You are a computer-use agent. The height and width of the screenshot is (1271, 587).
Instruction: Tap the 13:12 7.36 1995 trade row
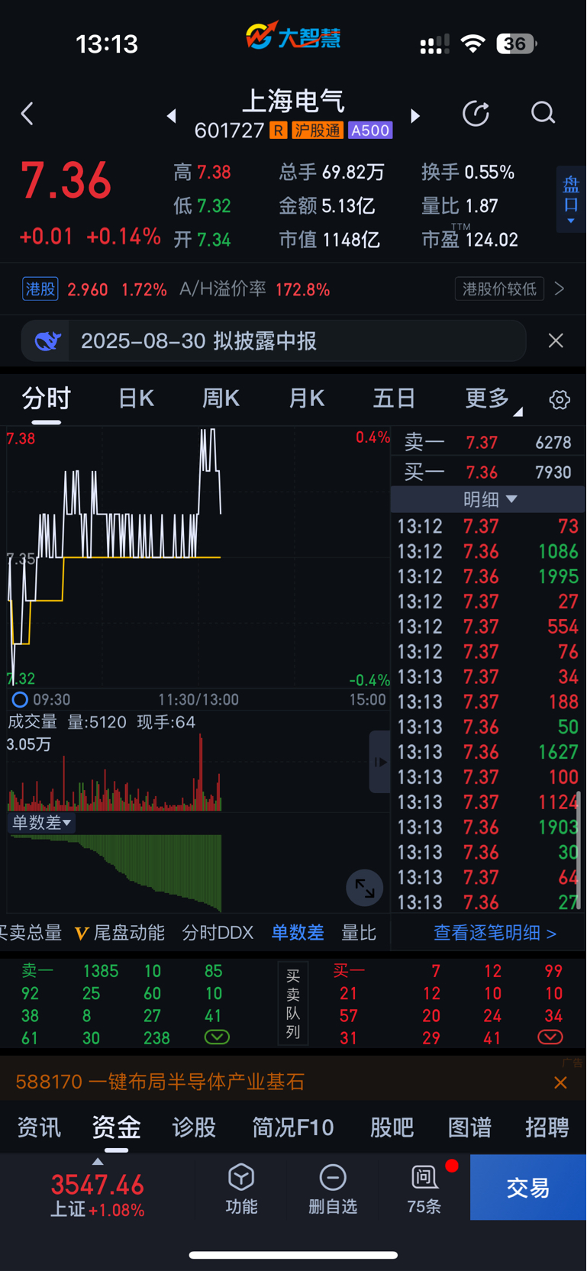point(488,576)
